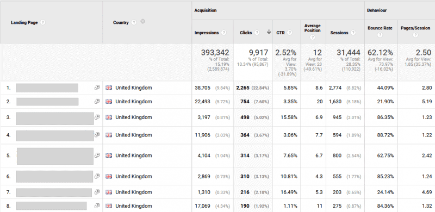Open help icon next to Country

point(134,22)
